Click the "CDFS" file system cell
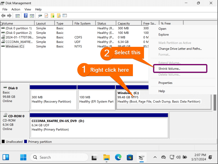The height and width of the screenshot is (164, 218). point(78,37)
